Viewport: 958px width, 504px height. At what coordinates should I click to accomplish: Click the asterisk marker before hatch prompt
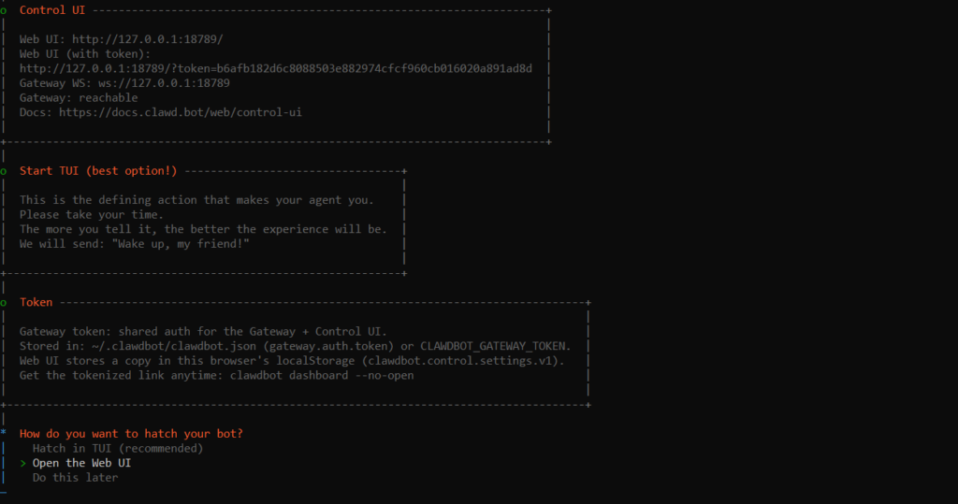tap(4, 434)
